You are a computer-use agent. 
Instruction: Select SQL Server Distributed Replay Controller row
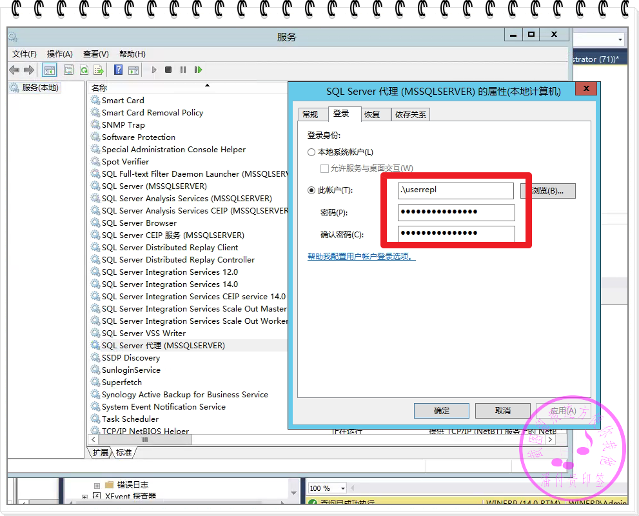[188, 260]
